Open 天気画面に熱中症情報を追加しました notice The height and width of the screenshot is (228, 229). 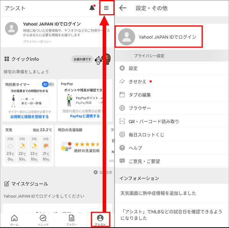point(172,193)
